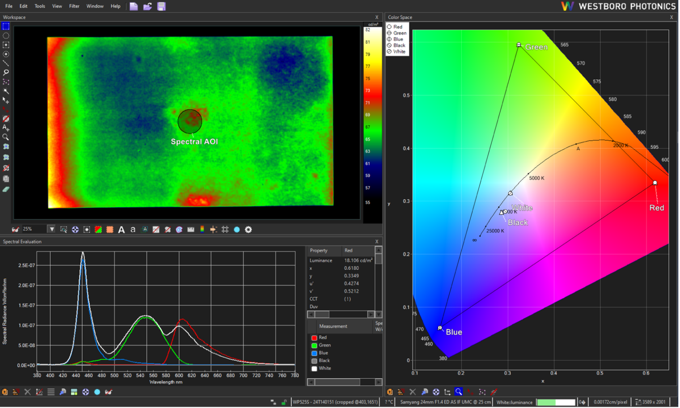
Task: Click the grid overlay icon in Workspace toolbar
Action: [x=225, y=230]
